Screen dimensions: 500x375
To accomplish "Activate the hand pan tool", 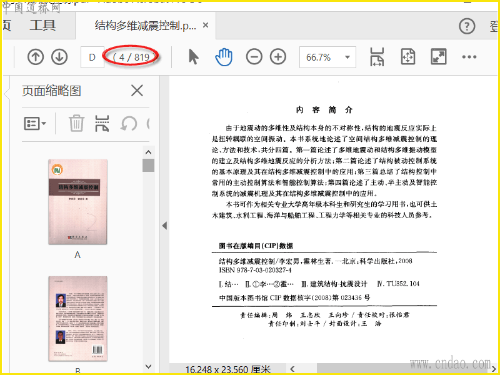I will click(224, 57).
